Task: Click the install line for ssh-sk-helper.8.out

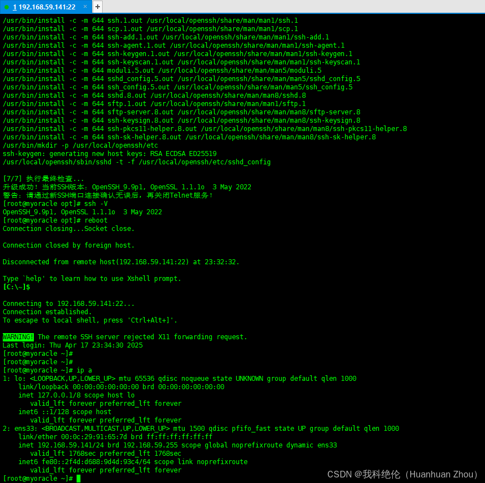Action: coord(189,137)
